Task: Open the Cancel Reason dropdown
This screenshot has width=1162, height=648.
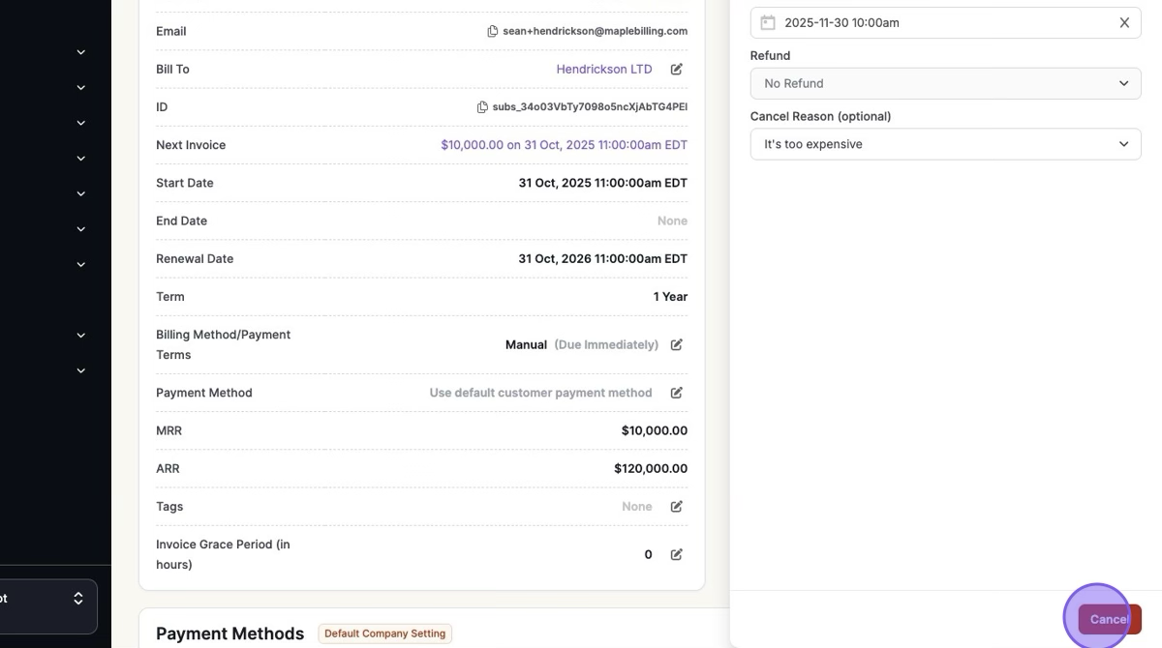Action: pyautogui.click(x=945, y=144)
